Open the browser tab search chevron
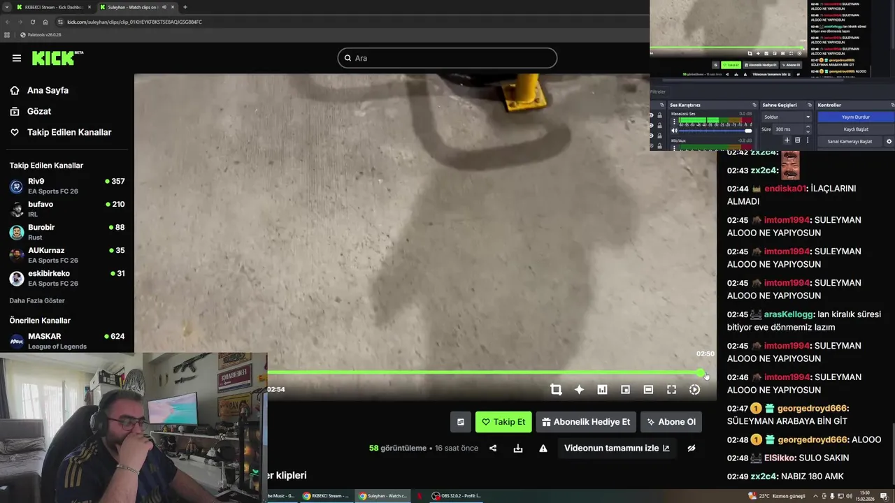Viewport: 895px width, 503px height. pyautogui.click(x=7, y=7)
